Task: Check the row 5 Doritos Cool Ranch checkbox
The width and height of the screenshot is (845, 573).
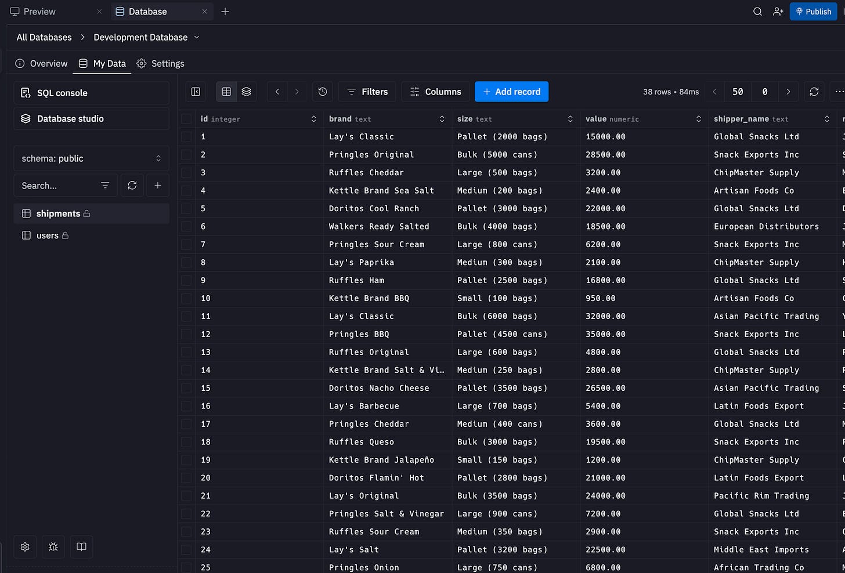Action: point(186,209)
